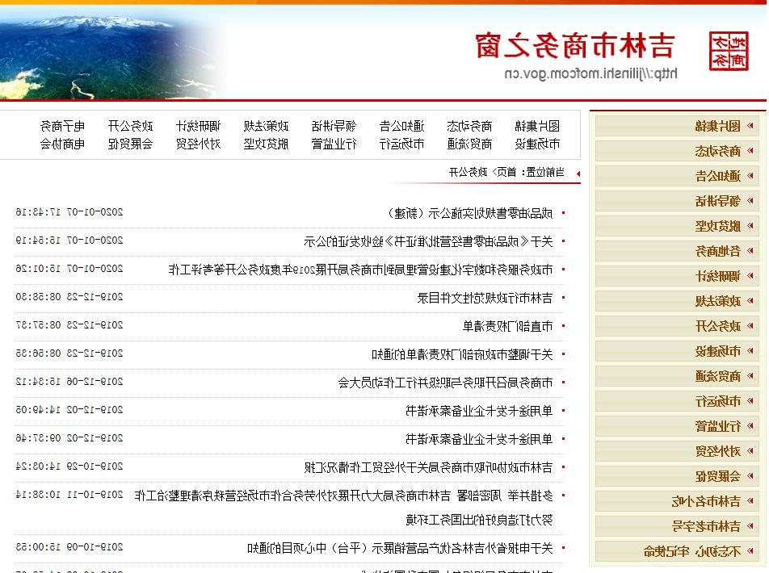Click the red 吉林商务 seal logo
Viewport: 769px width, 573px height.
click(729, 51)
